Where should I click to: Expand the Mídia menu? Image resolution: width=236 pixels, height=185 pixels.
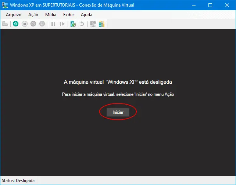[x=51, y=15]
